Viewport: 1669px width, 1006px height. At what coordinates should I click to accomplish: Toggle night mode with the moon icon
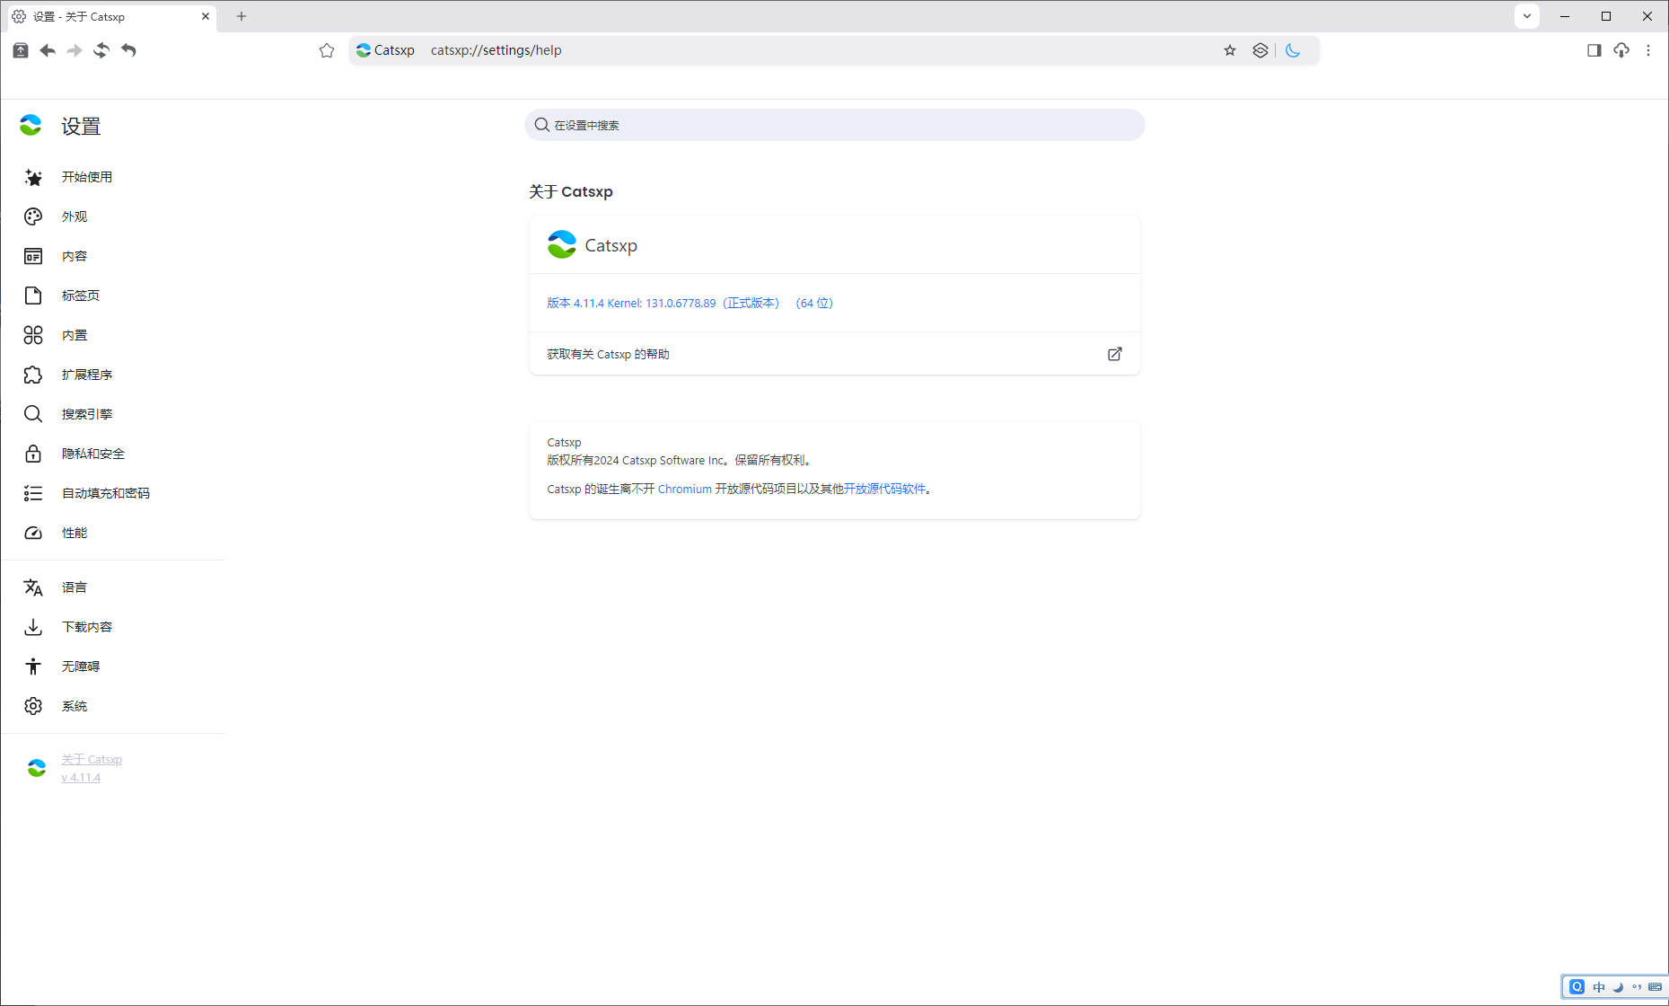pos(1293,50)
